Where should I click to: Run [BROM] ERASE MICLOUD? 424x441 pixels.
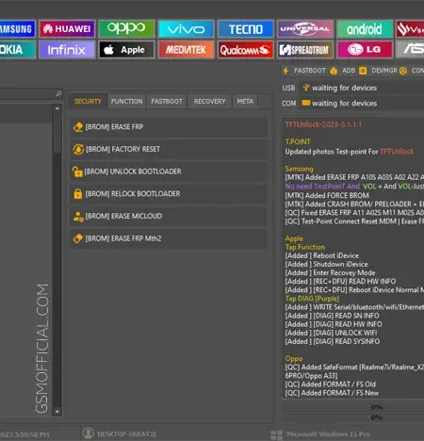pyautogui.click(x=169, y=216)
